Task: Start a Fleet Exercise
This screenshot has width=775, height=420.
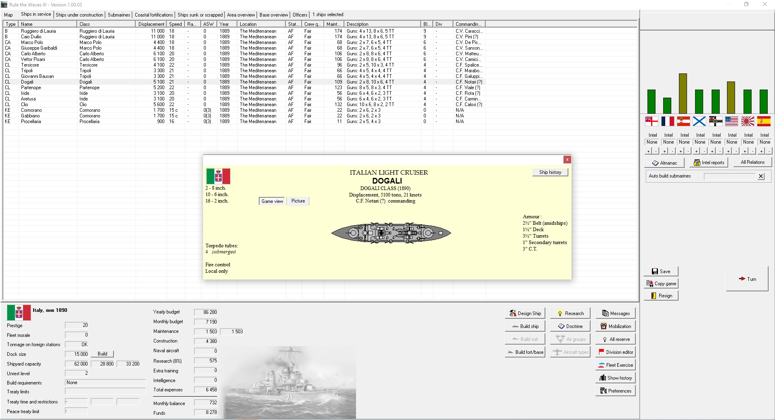Action: click(615, 365)
